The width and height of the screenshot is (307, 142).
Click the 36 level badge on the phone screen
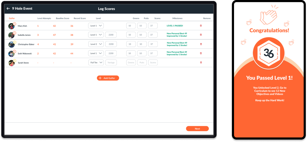(x=269, y=53)
